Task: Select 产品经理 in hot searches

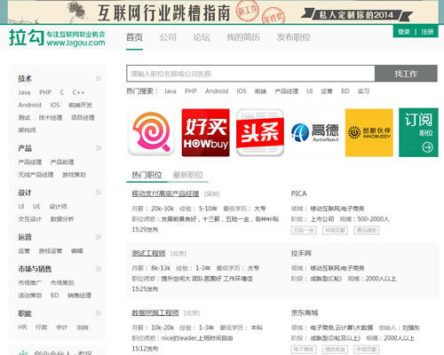Action: 286,91
